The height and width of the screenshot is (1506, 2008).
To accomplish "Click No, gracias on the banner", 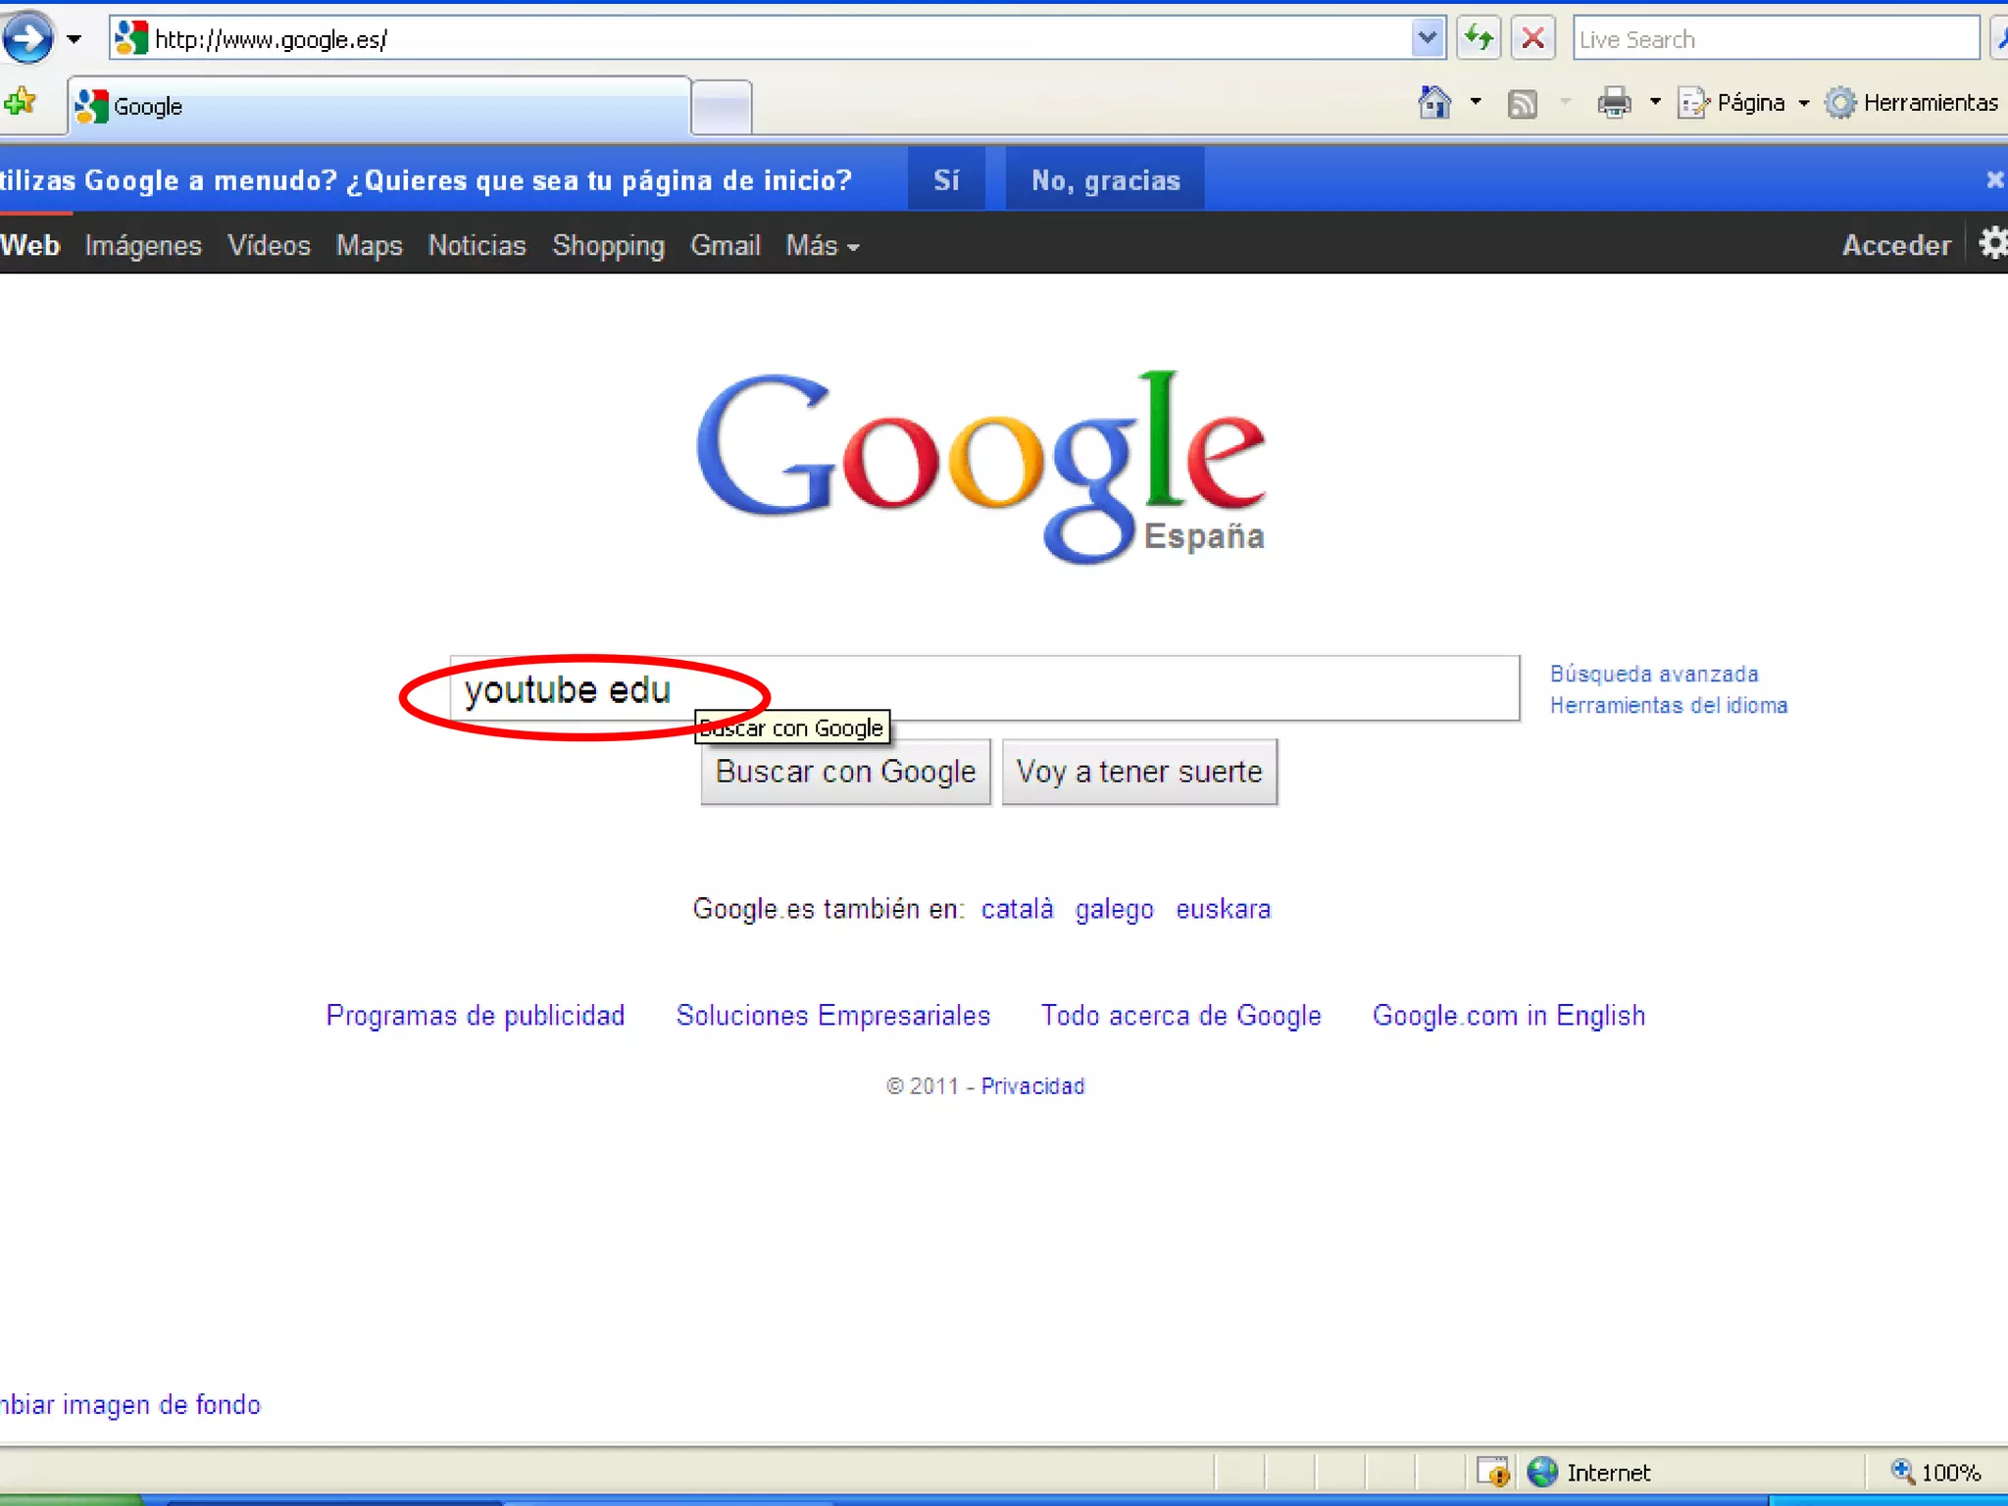I will point(1105,180).
